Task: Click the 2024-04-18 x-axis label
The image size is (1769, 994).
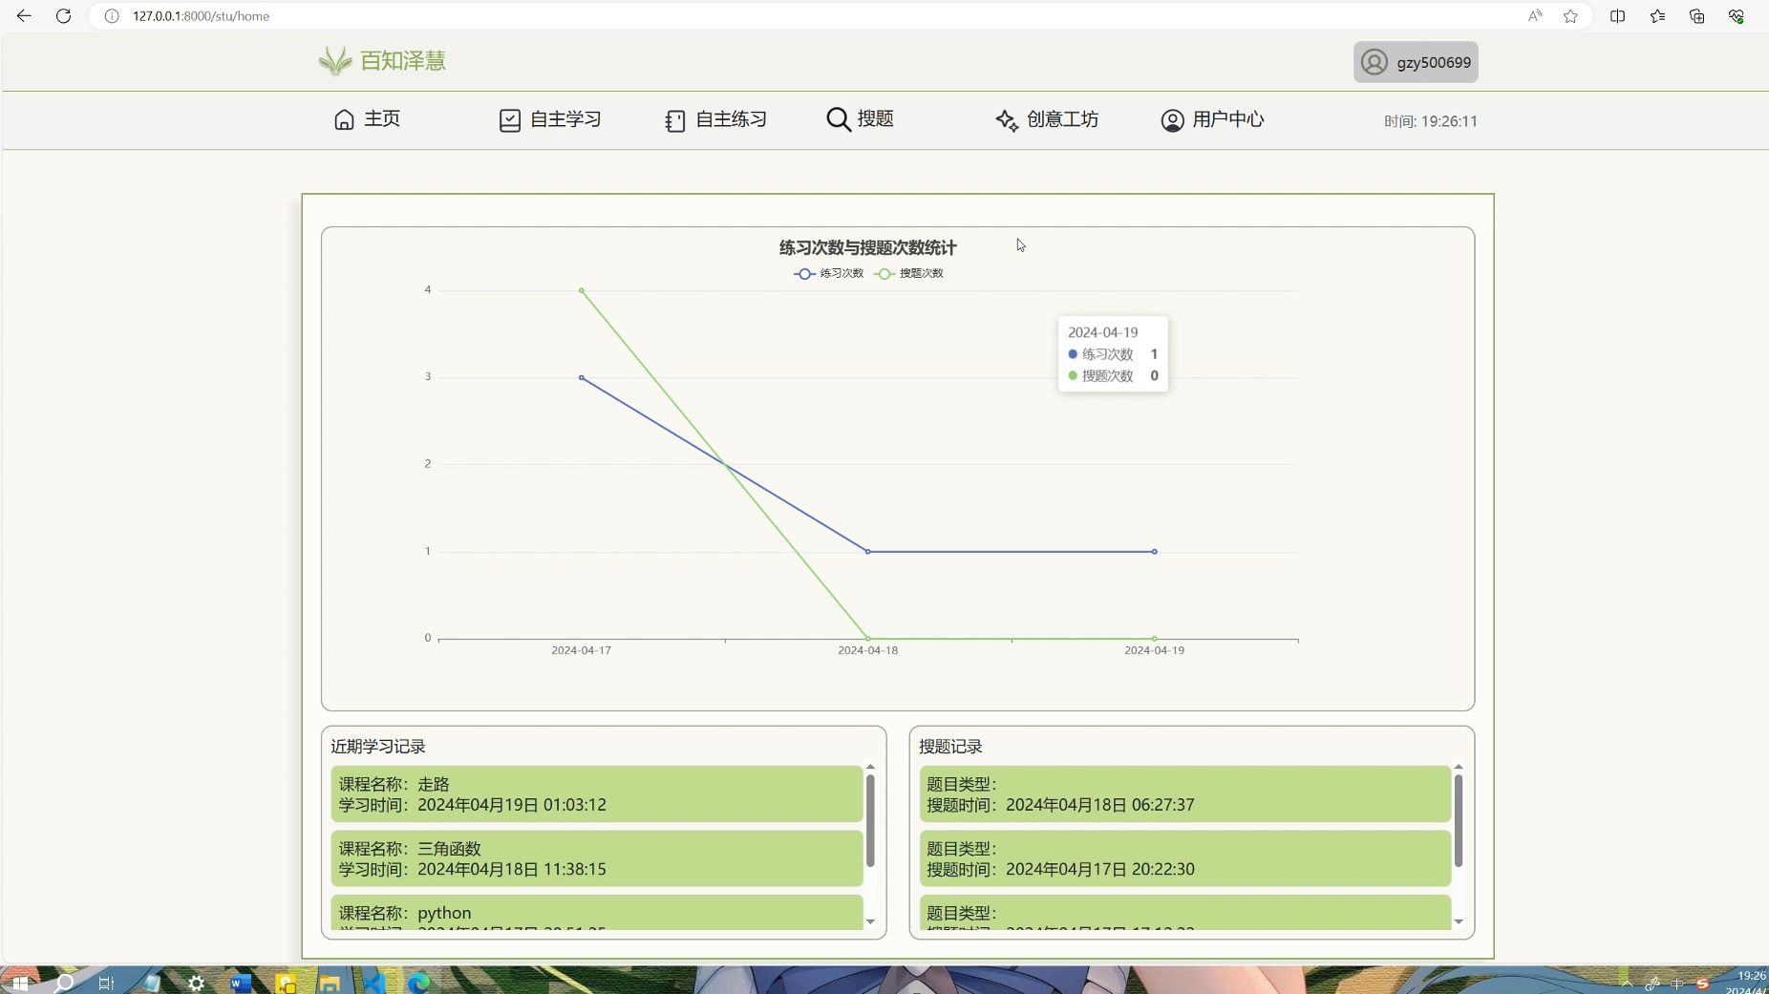Action: tap(868, 651)
